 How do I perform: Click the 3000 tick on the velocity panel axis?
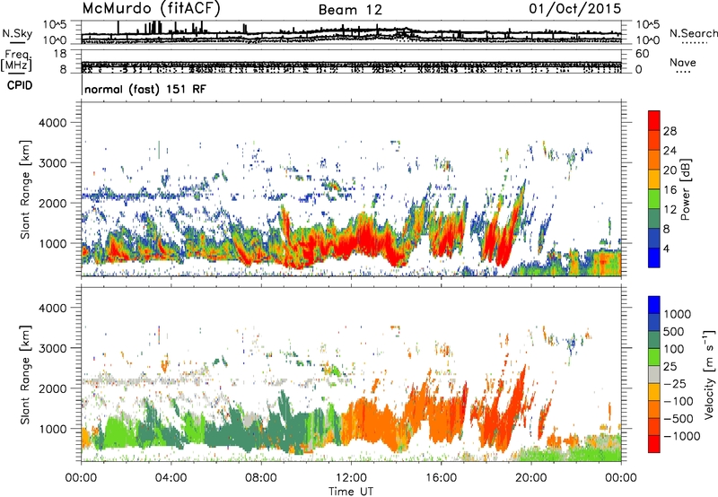(x=53, y=348)
